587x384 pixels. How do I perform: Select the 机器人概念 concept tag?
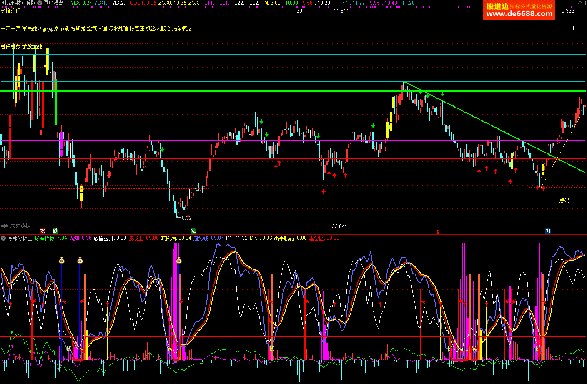[x=158, y=28]
